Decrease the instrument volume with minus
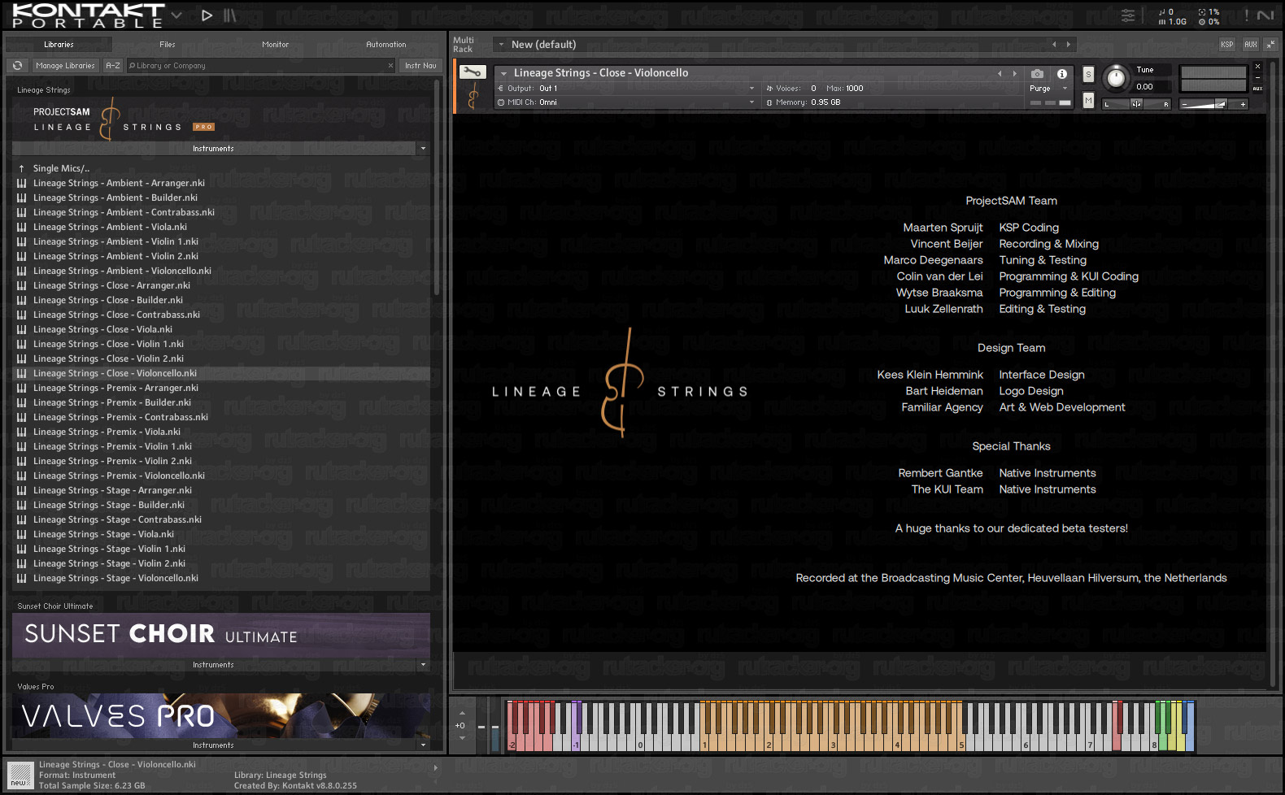 1185,104
